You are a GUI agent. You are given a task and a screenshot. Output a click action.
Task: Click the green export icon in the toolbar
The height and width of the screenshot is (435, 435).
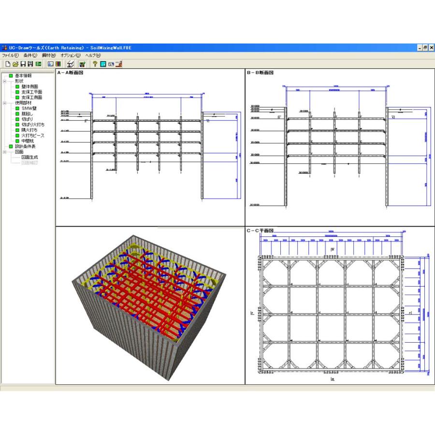38,64
